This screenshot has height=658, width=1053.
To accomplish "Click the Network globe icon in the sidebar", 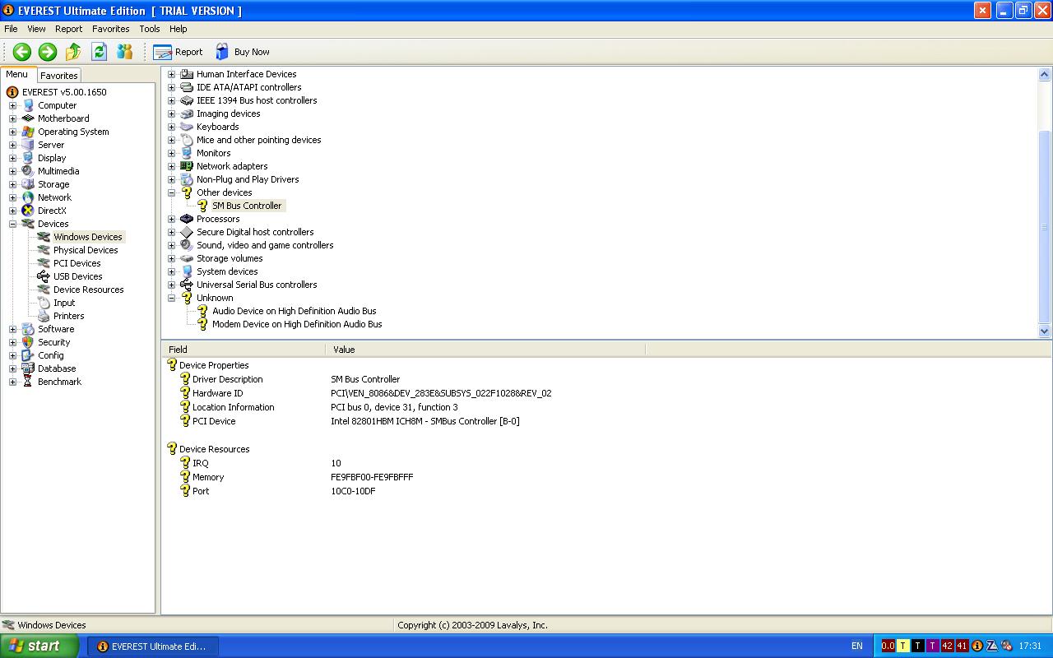I will [28, 197].
